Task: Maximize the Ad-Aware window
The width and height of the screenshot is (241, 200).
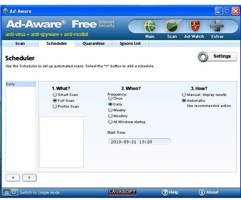Action: coord(227,11)
